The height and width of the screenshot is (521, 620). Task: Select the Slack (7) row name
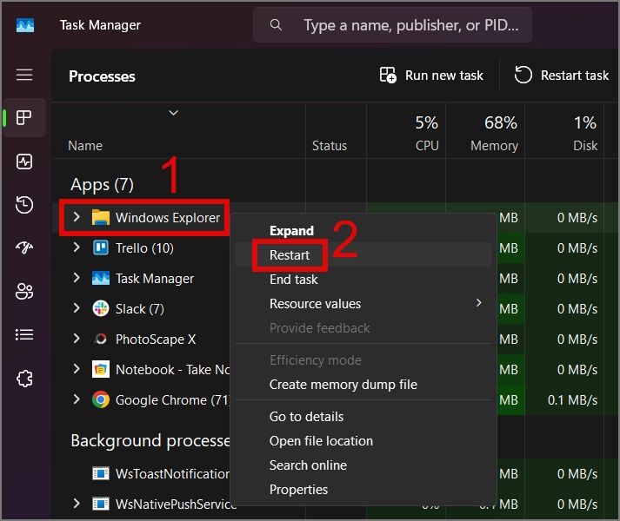140,309
